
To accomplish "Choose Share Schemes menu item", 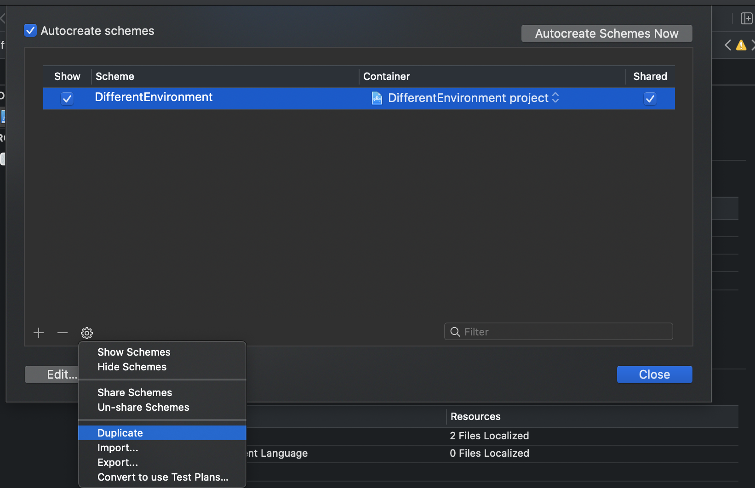I will [135, 392].
